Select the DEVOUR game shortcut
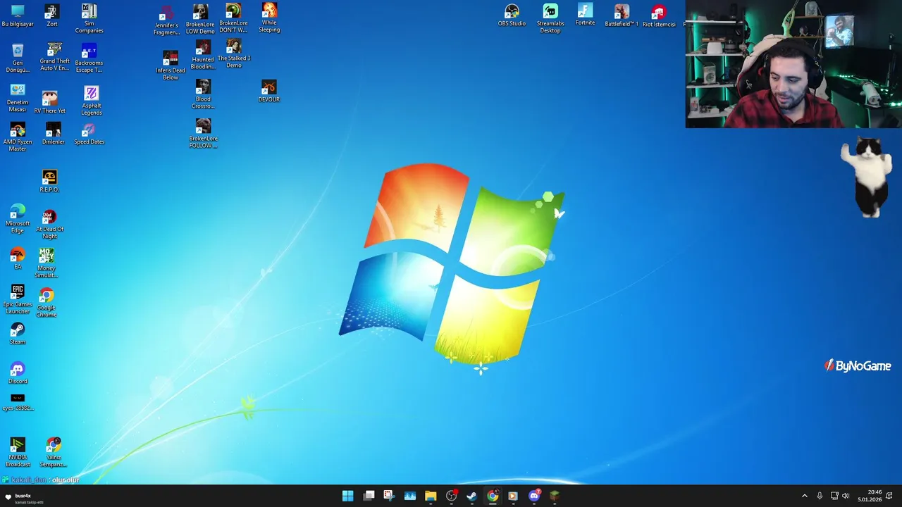 269,92
